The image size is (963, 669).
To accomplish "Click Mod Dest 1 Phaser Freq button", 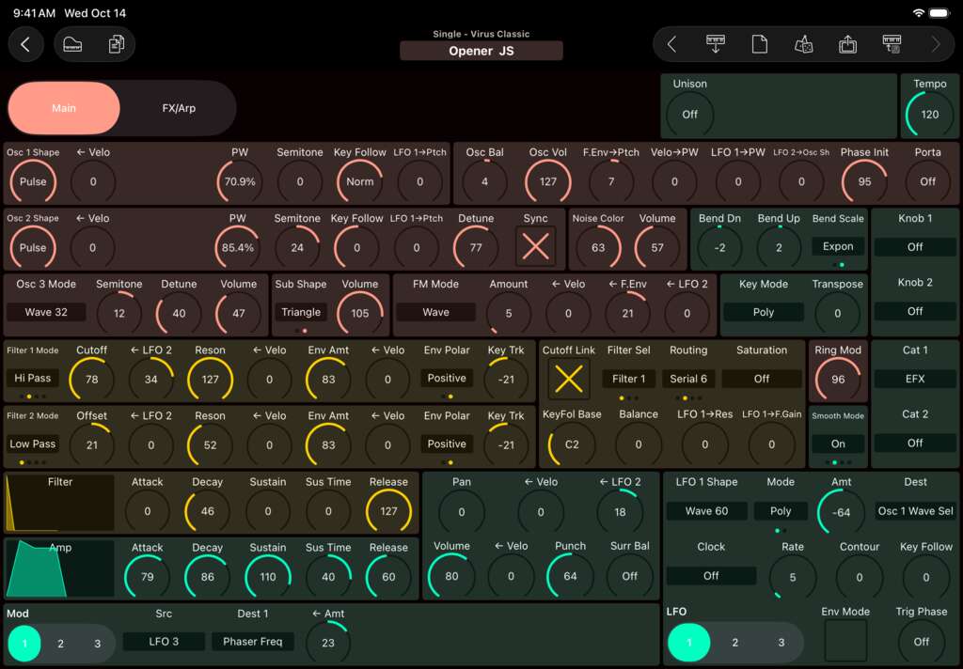I will 252,642.
